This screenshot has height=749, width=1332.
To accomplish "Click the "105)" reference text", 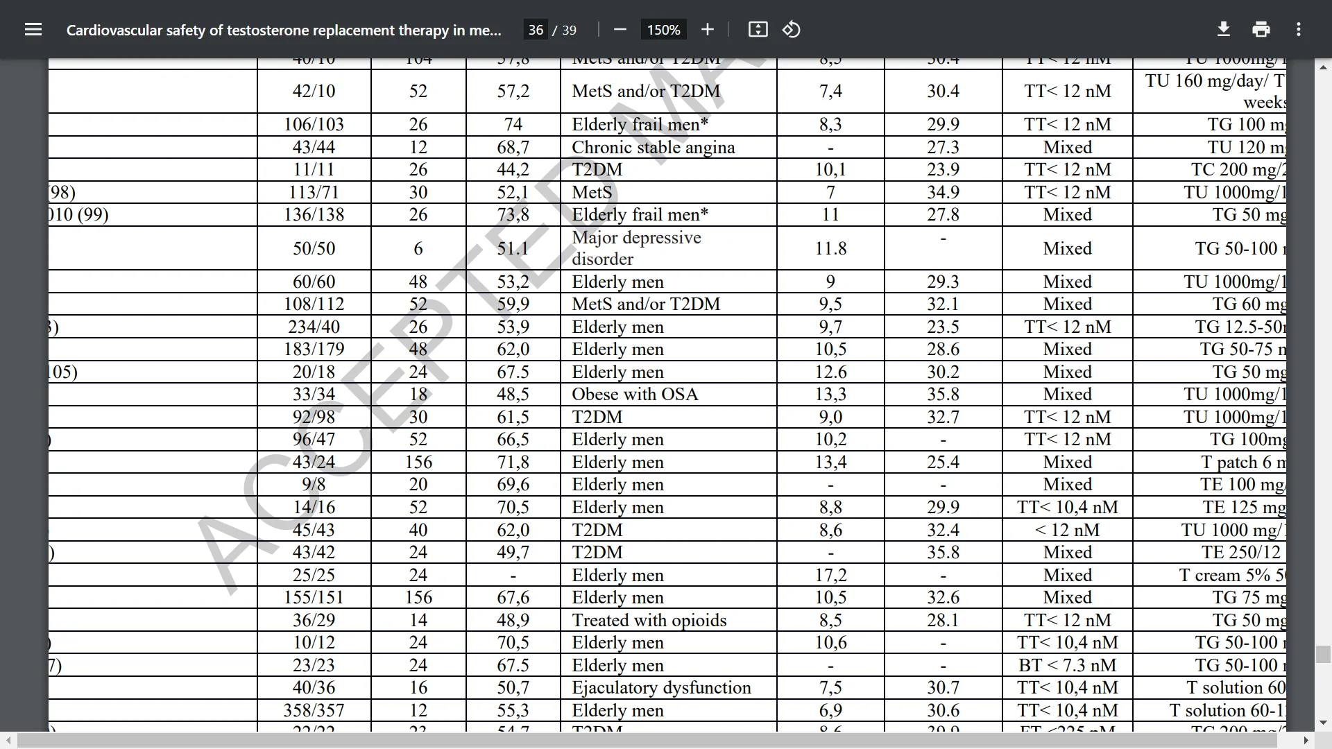I will coord(63,372).
